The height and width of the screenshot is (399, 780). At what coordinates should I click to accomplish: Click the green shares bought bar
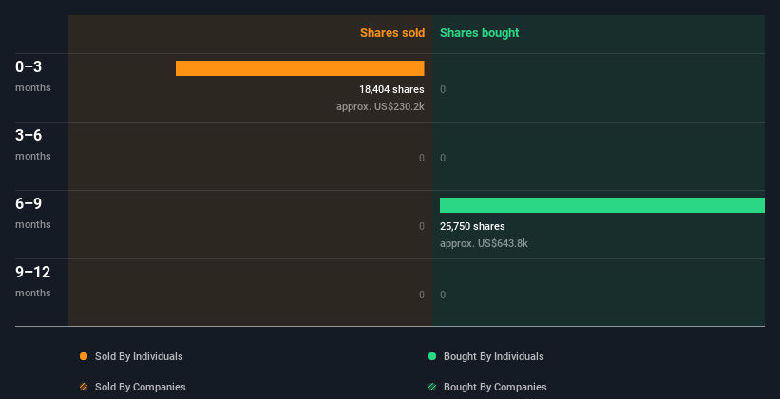click(x=601, y=205)
